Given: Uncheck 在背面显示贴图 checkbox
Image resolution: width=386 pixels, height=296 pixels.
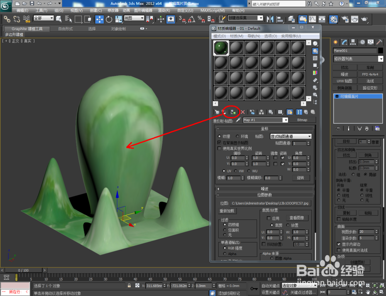Looking at the screenshot, I should (219, 143).
